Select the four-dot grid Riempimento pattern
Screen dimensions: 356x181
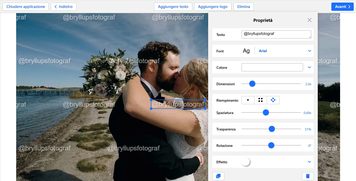click(x=260, y=100)
